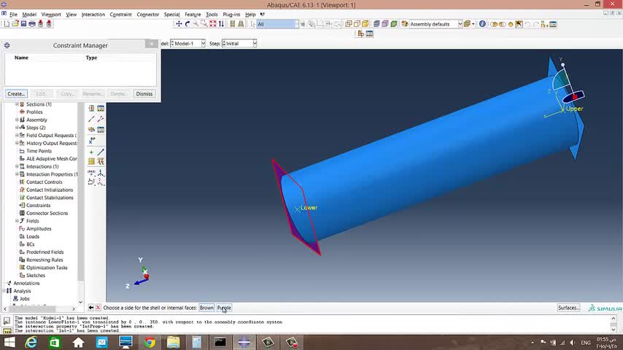Image resolution: width=623 pixels, height=350 pixels.
Task: Open the File menu
Action: tap(13, 15)
